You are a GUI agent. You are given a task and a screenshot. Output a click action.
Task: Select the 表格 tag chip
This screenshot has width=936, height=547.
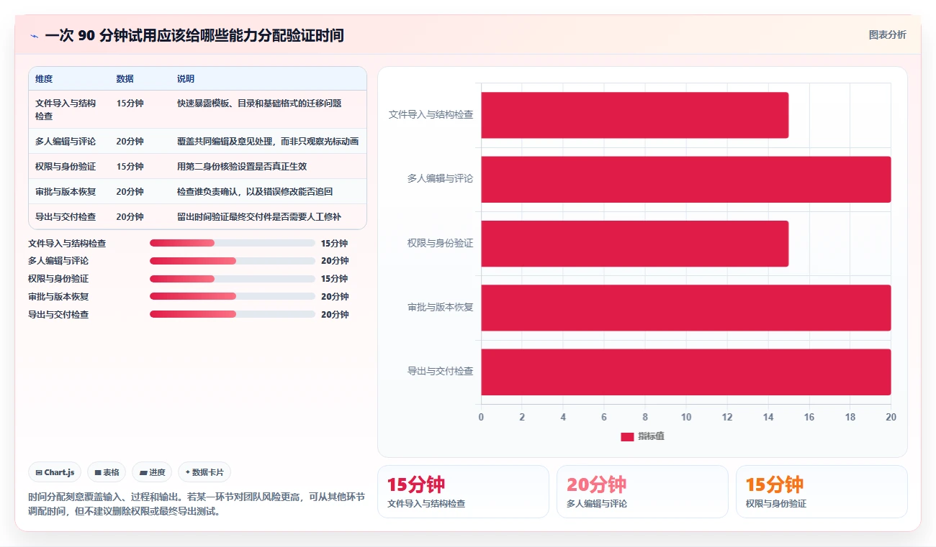(107, 472)
